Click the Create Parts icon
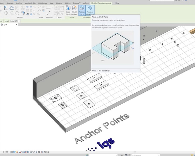The height and width of the screenshot is (156, 195). pyautogui.click(x=56, y=13)
